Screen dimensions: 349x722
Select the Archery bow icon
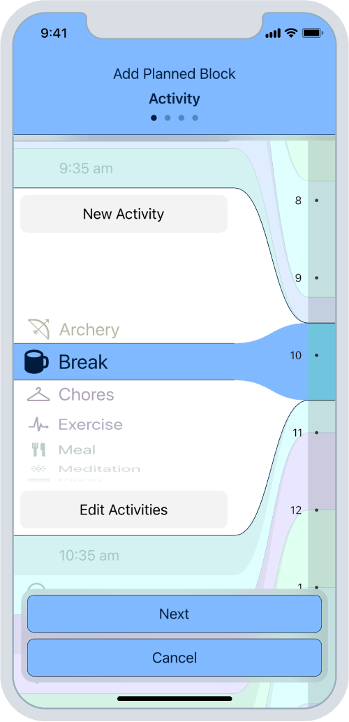[38, 329]
